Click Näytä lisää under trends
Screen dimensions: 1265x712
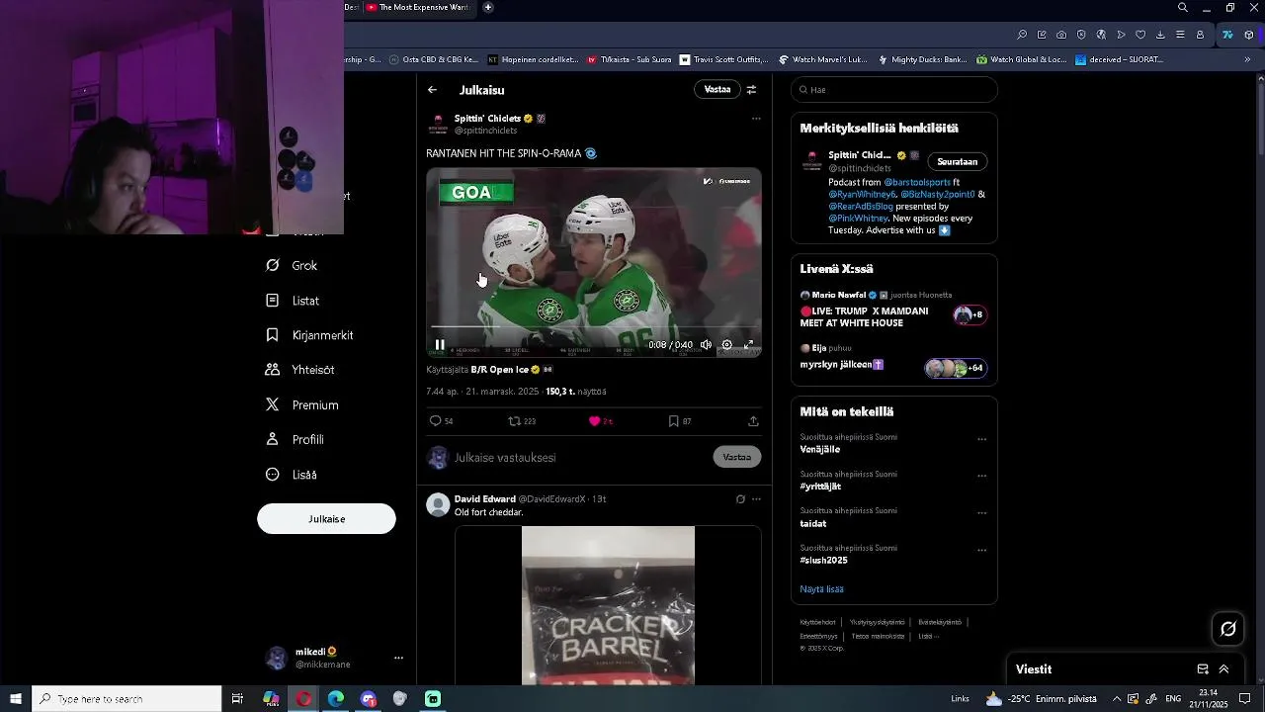(821, 589)
